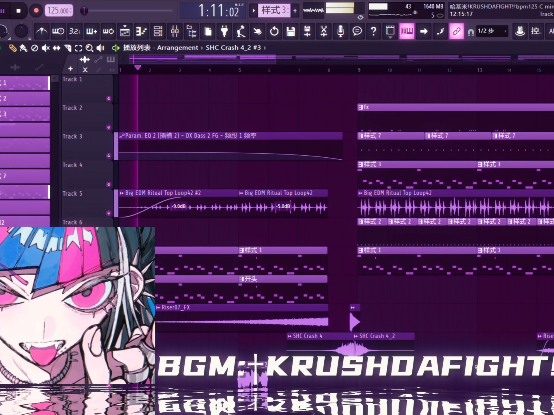Open the Browser icon

[x=191, y=31]
